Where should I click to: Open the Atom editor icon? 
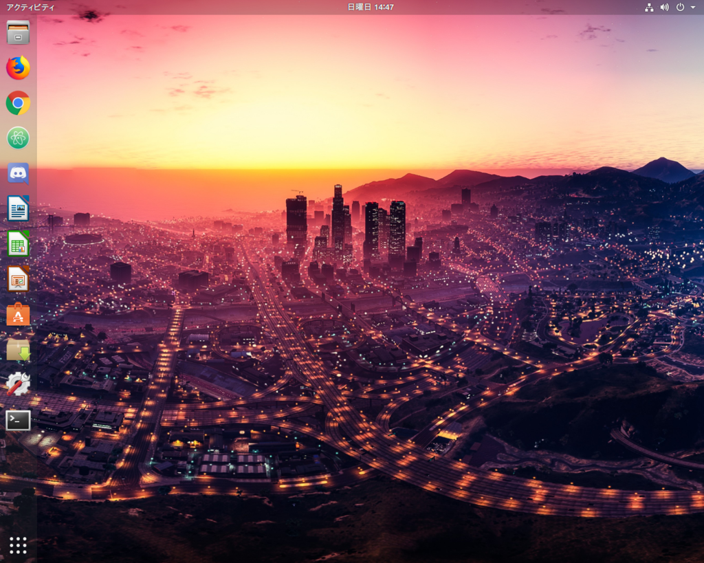click(x=18, y=138)
